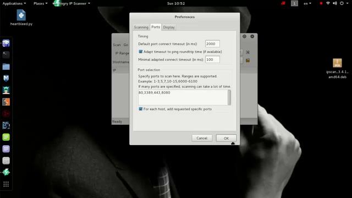Screen dimensions: 352x198
Task: Toggle the add requested specific ports checkbox
Action: (141, 109)
